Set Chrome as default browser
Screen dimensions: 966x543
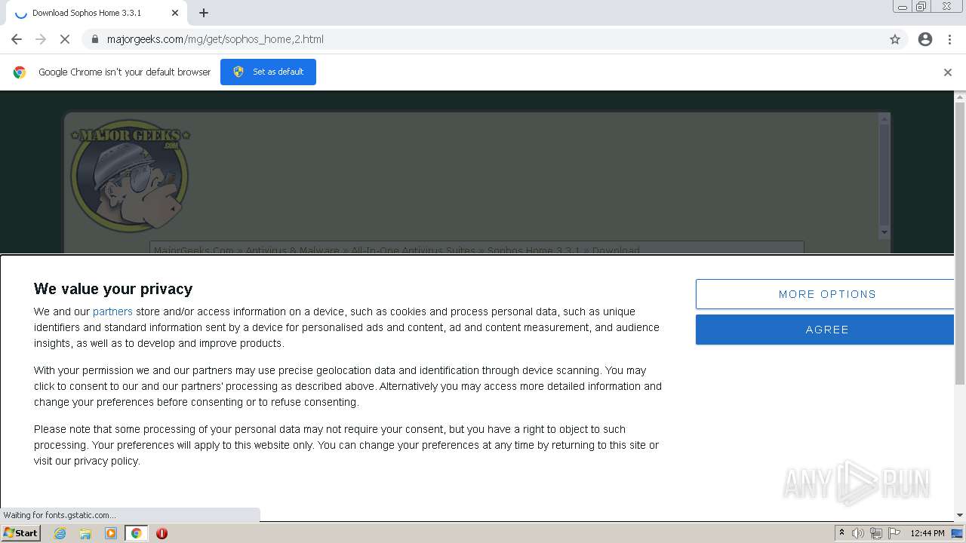[x=268, y=72]
